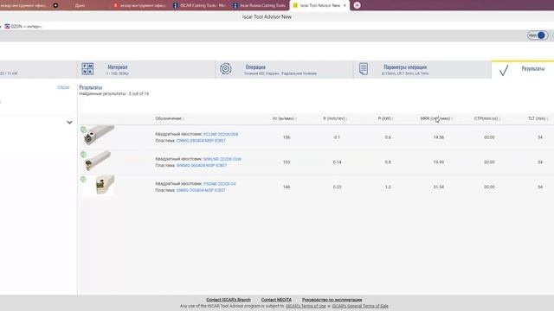Expand the left sidebar chevron
Image resolution: width=554 pixels, height=311 pixels.
[x=69, y=123]
